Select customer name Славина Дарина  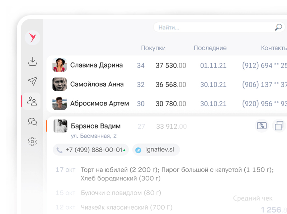click(x=97, y=65)
